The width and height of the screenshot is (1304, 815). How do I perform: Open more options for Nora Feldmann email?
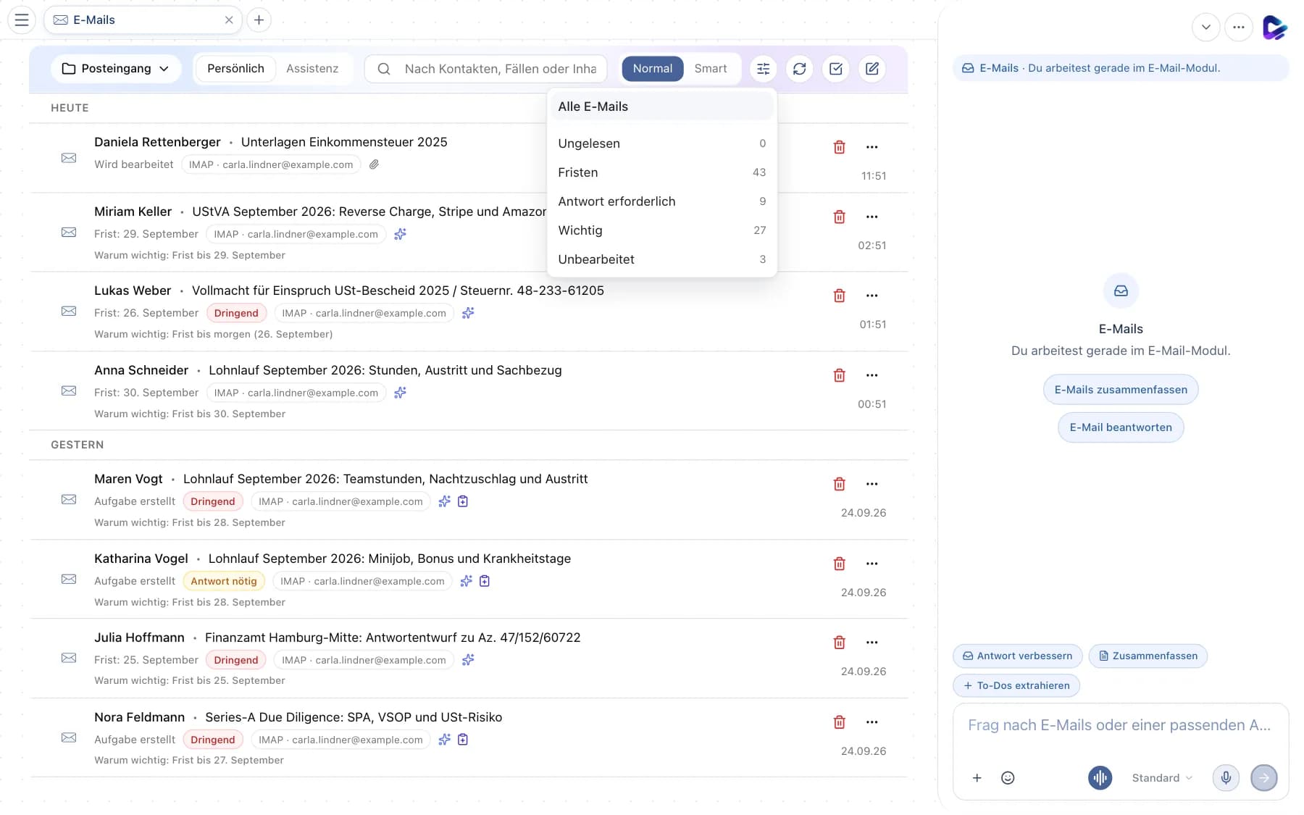click(x=872, y=722)
